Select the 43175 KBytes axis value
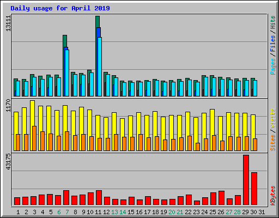This screenshot has height=218, width=279. (8, 161)
